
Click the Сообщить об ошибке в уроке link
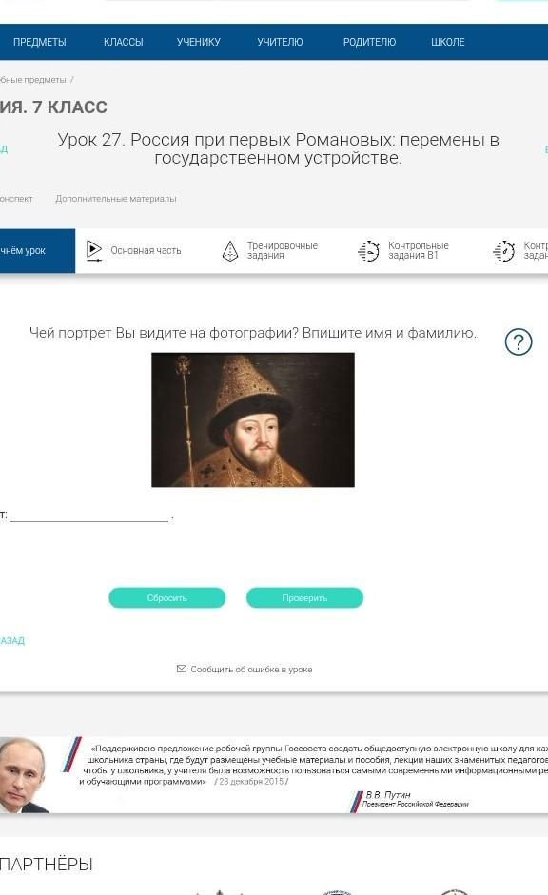(251, 669)
